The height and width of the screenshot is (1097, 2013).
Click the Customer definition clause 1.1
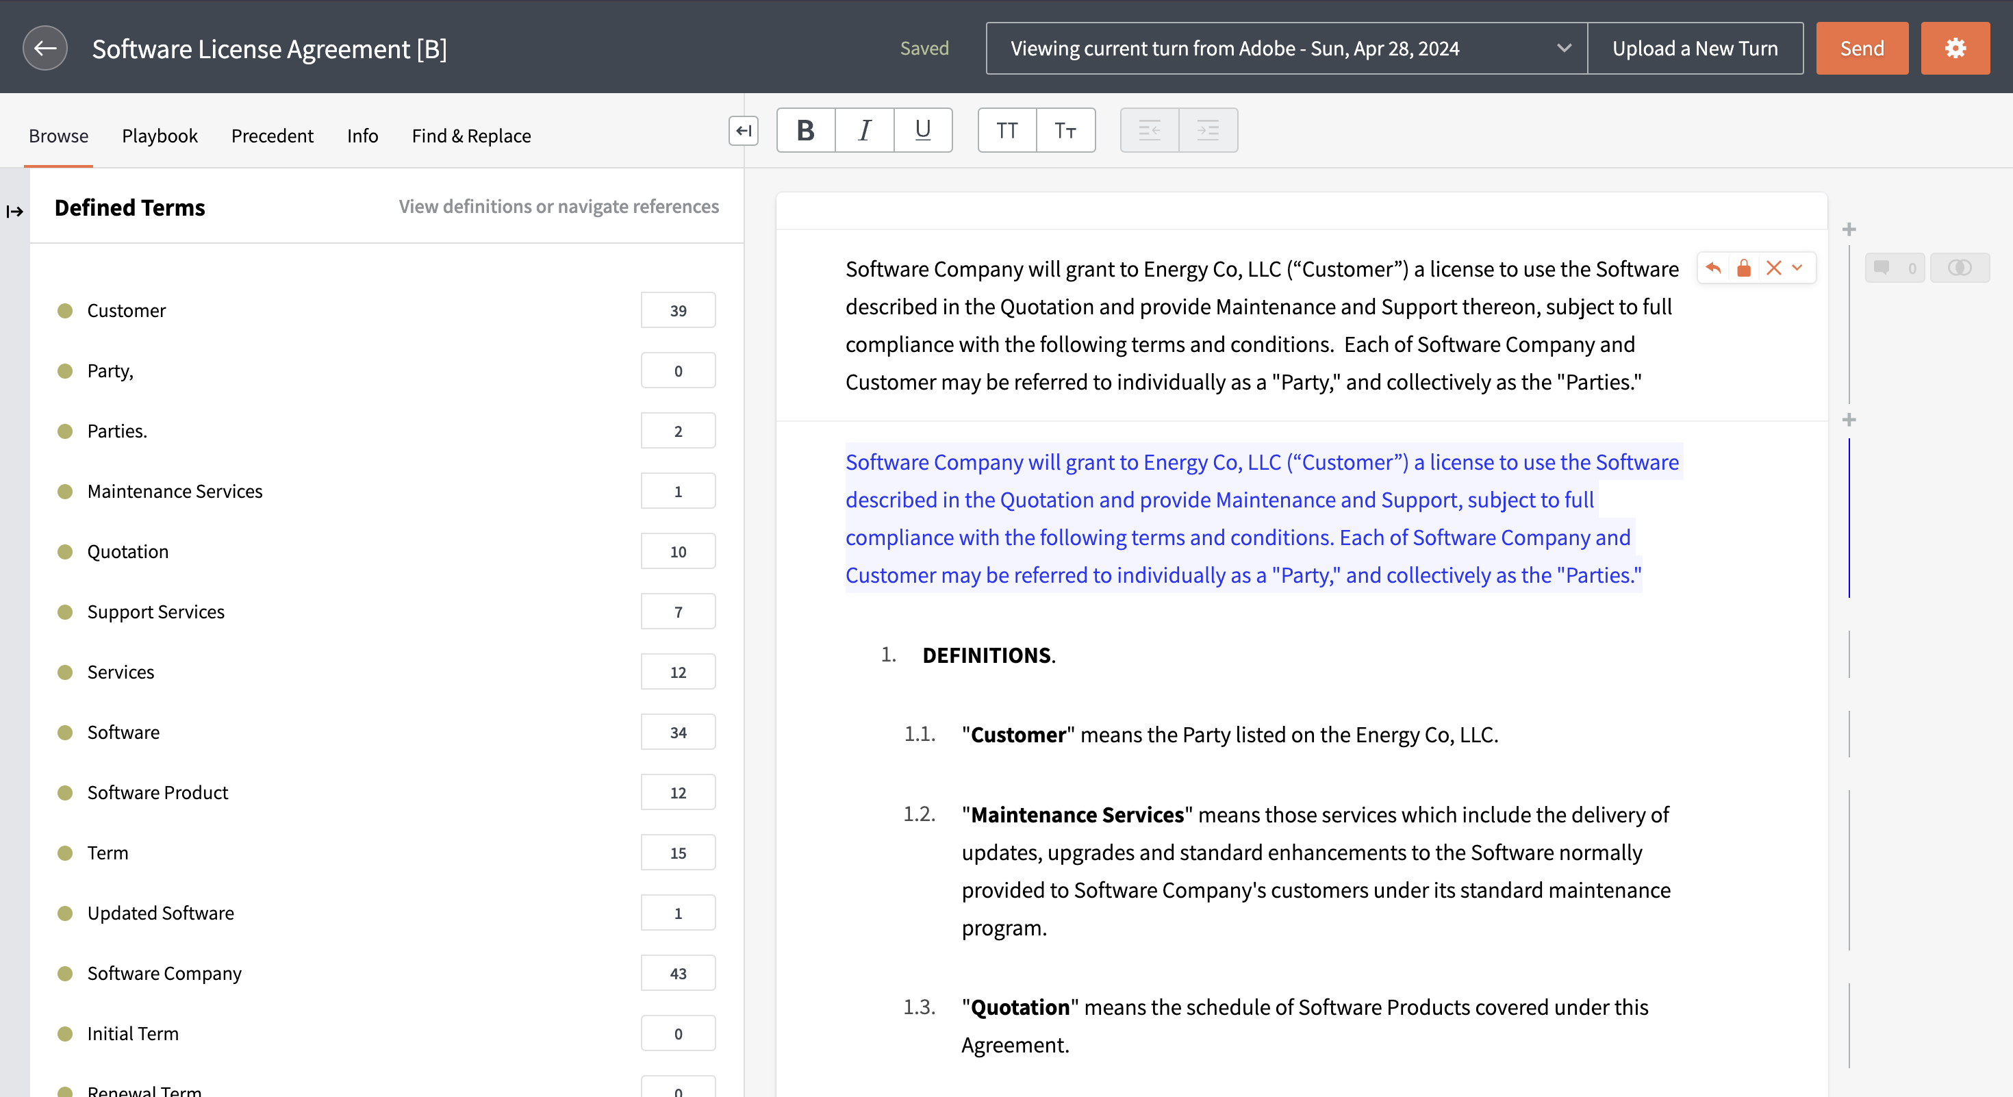(1230, 735)
